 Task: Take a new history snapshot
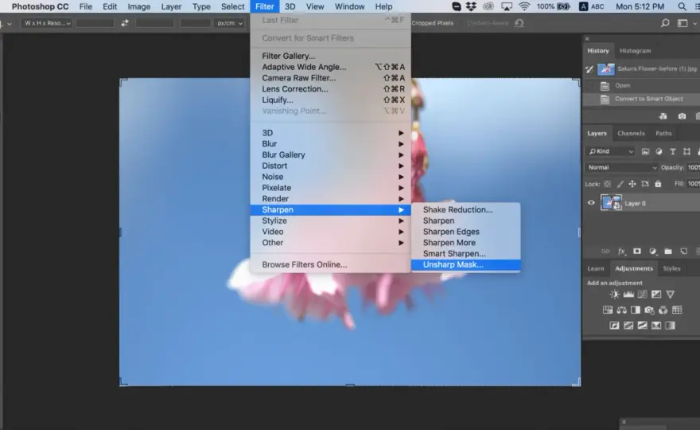(682, 116)
